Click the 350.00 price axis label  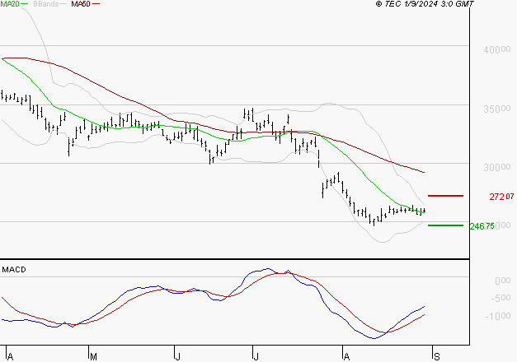(497, 109)
